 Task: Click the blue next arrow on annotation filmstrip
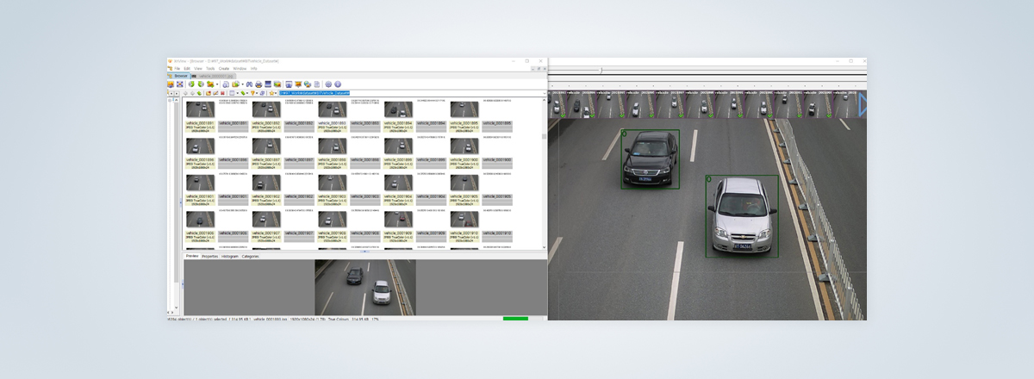coord(862,105)
